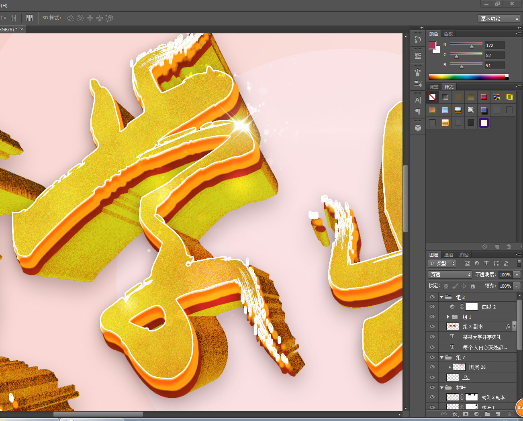The image size is (523, 421).
Task: Expand the 组 1 group triangle
Action: [x=448, y=317]
